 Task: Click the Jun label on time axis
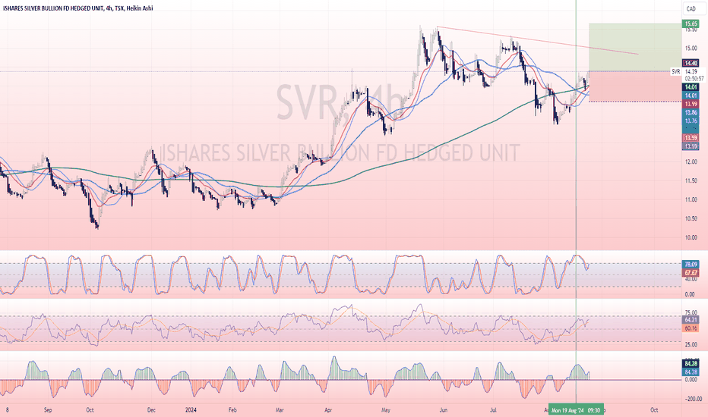(x=444, y=410)
